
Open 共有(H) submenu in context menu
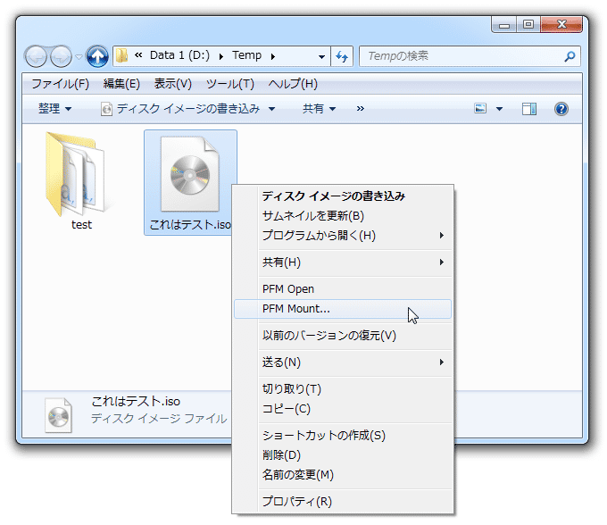click(x=343, y=262)
